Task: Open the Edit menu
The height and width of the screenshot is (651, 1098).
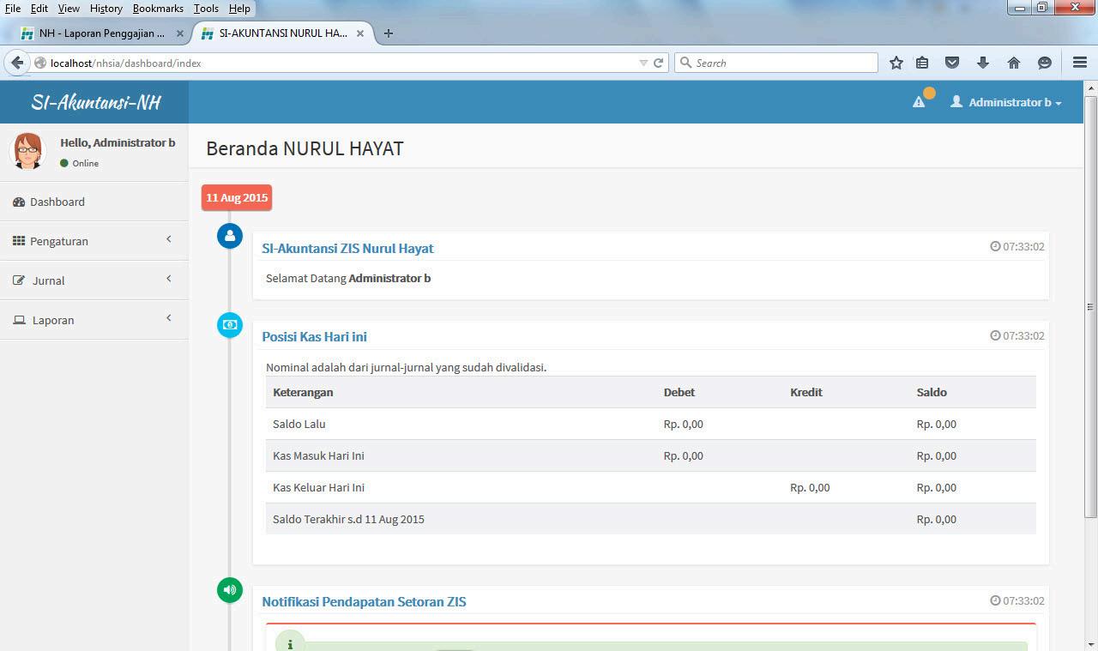Action: click(x=39, y=8)
